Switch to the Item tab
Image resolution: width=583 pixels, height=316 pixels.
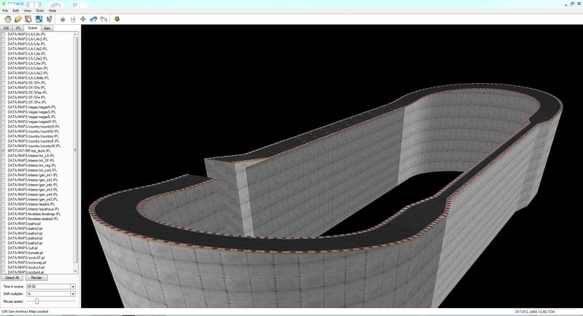point(47,28)
